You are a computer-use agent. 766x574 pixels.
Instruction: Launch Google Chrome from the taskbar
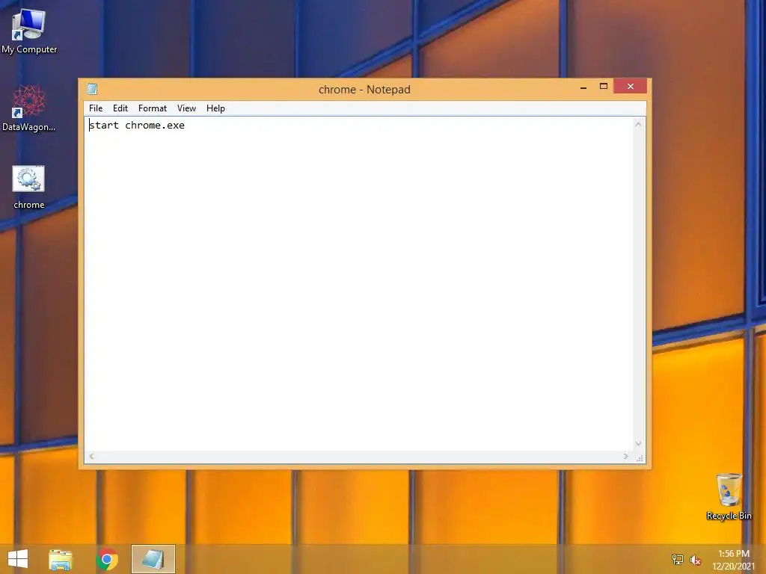coord(107,559)
